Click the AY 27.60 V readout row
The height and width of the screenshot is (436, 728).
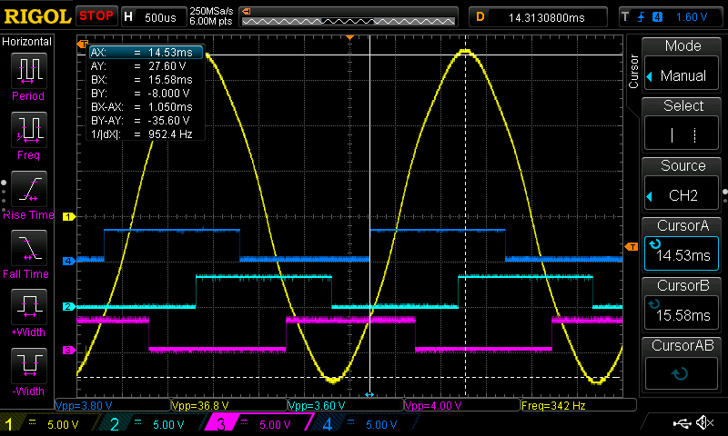pos(147,66)
